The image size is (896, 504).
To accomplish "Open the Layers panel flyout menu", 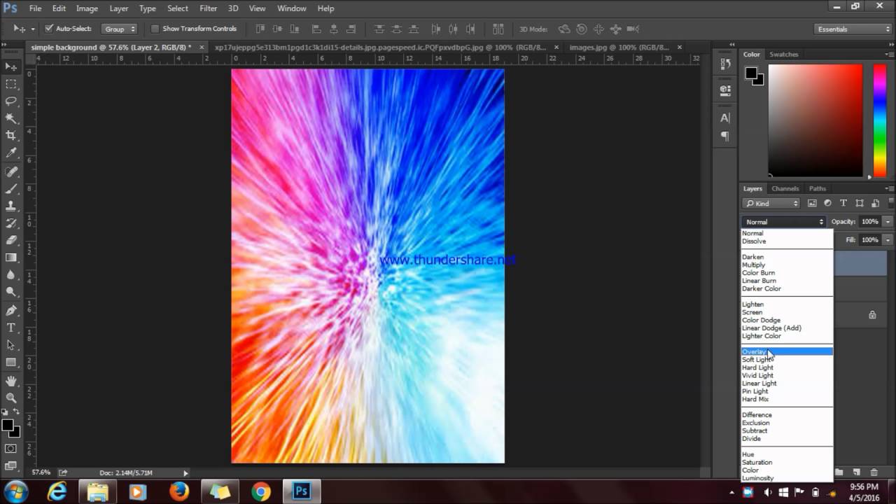I will pyautogui.click(x=889, y=188).
